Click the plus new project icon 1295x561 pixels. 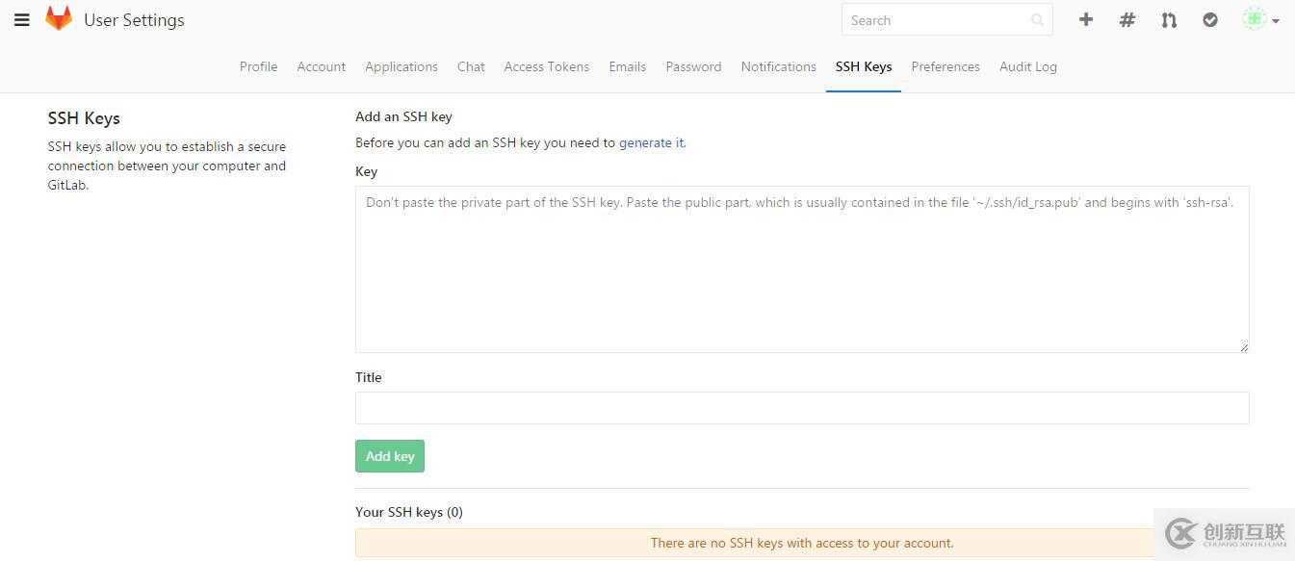[1086, 19]
